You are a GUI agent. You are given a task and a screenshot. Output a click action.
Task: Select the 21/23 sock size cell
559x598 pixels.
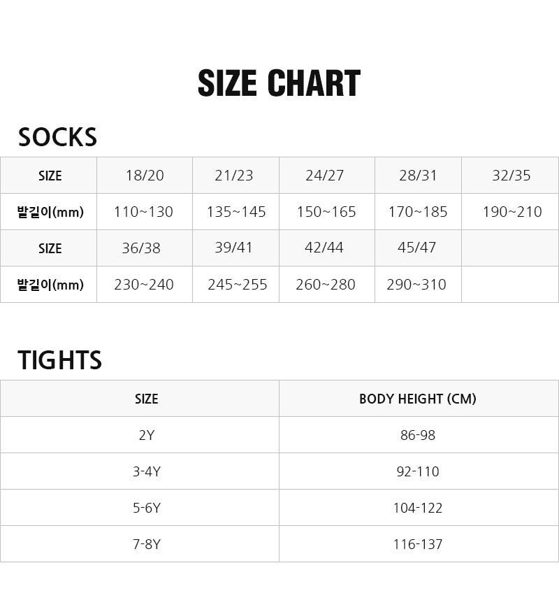233,176
